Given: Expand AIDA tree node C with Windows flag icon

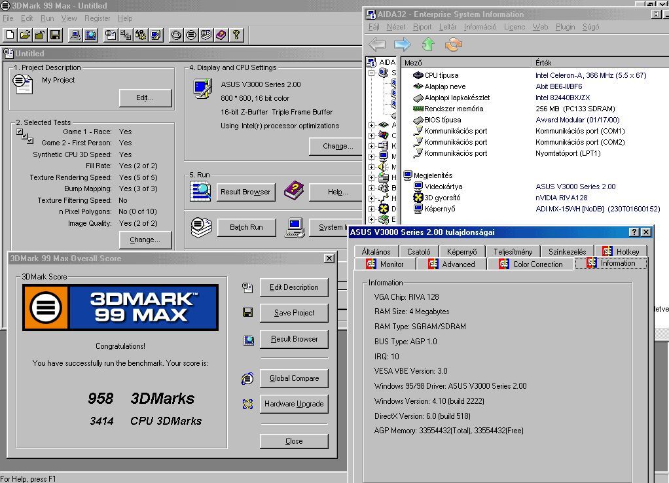Looking at the screenshot, I should [x=372, y=135].
